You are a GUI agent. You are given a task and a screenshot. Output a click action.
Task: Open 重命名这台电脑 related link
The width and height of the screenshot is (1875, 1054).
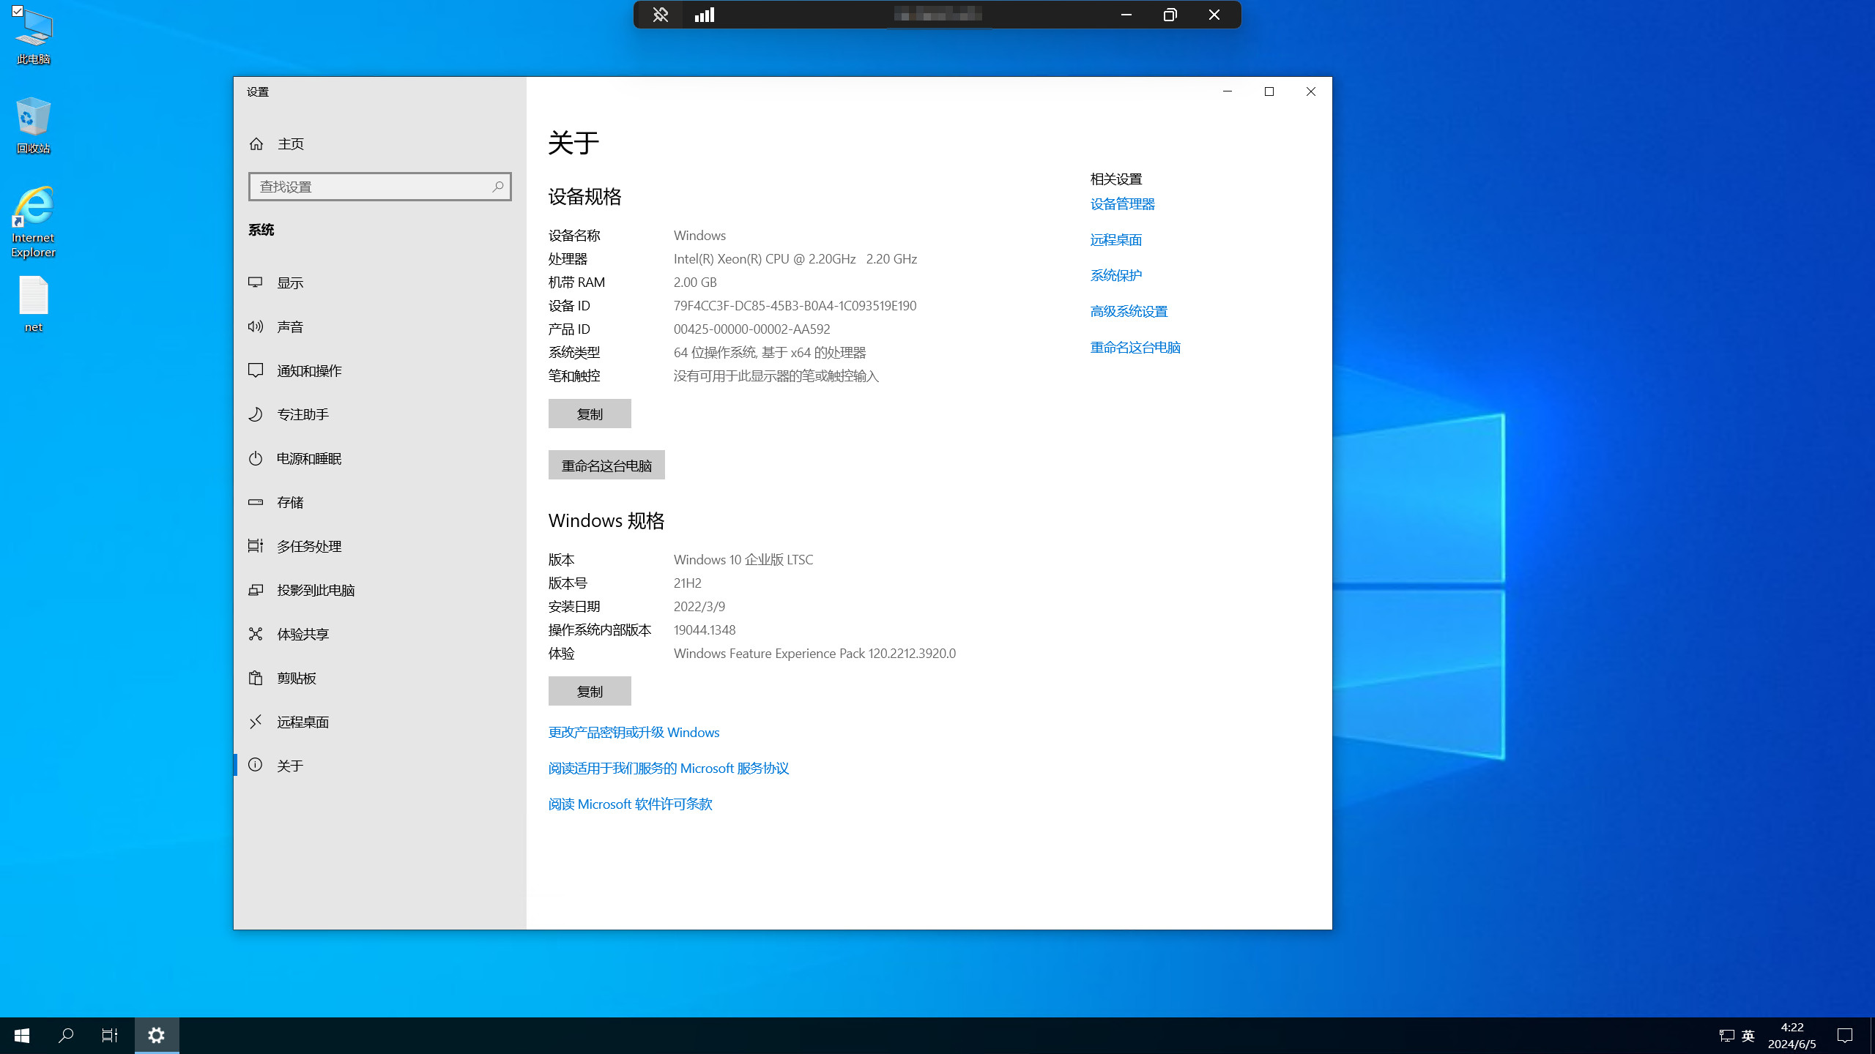(1135, 348)
